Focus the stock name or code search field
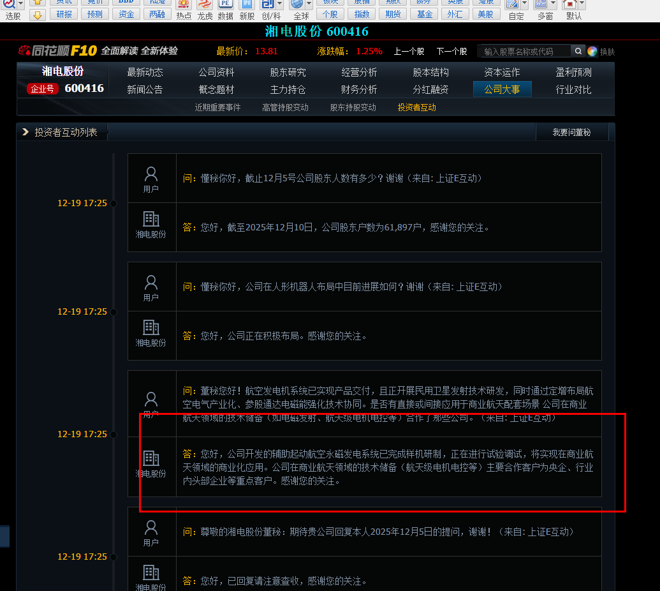The image size is (660, 591). click(x=524, y=52)
